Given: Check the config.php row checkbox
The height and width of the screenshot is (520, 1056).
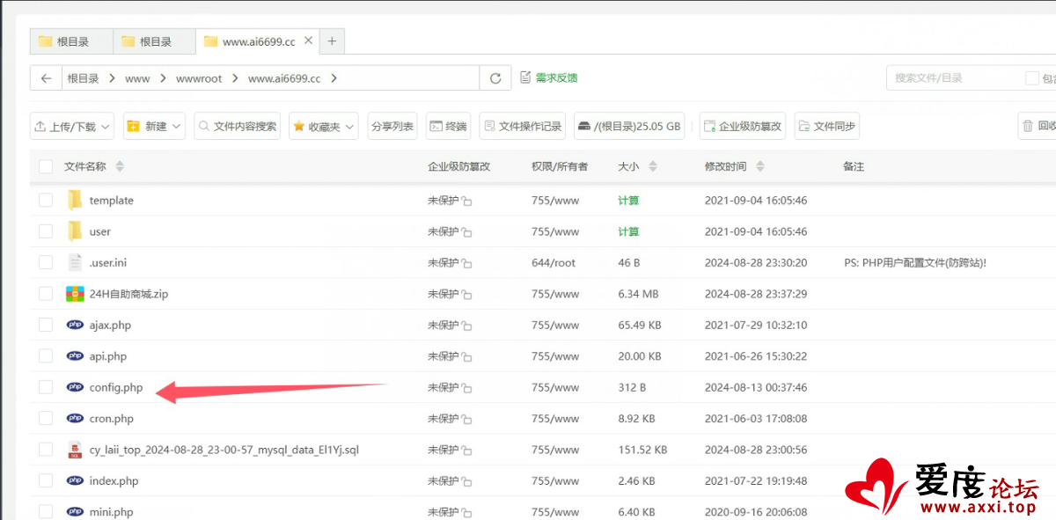Looking at the screenshot, I should pyautogui.click(x=46, y=388).
